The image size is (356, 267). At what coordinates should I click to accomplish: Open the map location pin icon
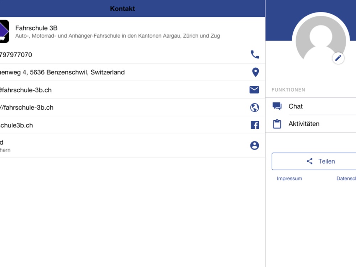coord(255,72)
